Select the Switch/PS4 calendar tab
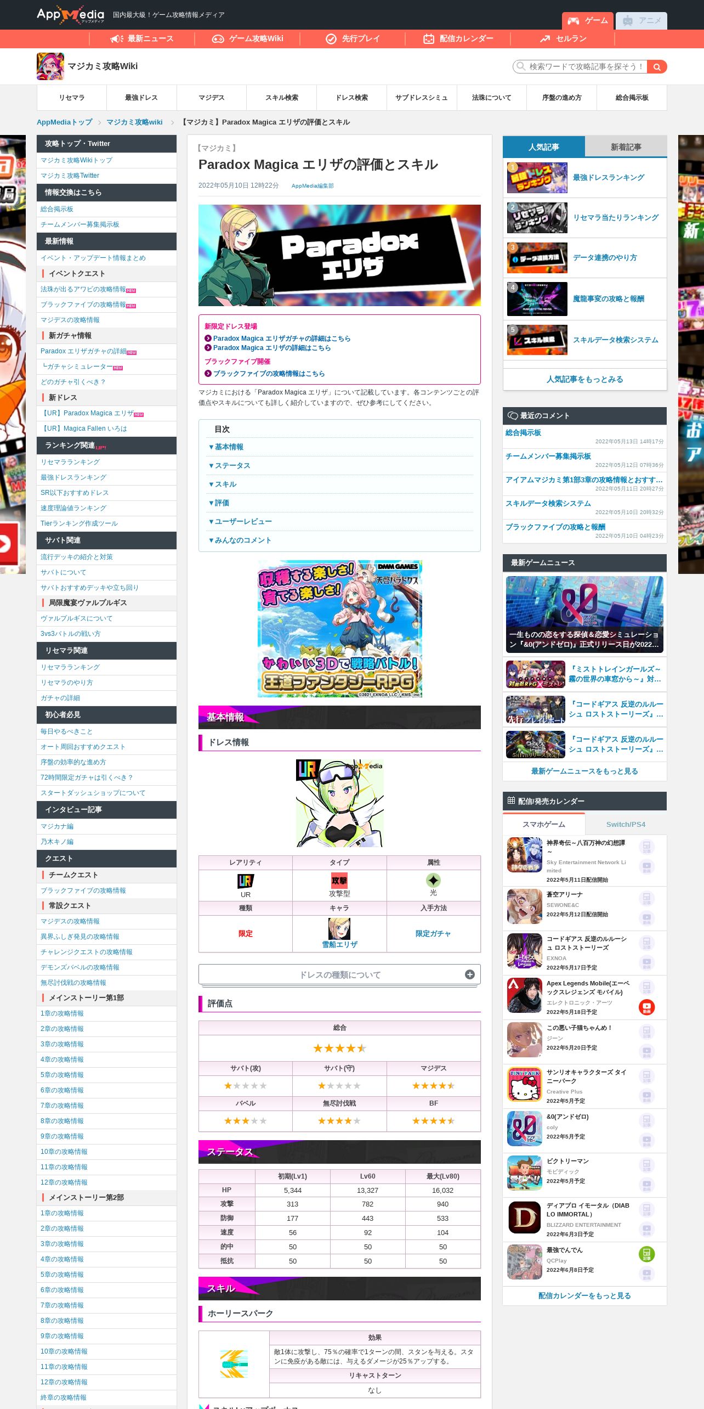The height and width of the screenshot is (1409, 704). click(626, 824)
